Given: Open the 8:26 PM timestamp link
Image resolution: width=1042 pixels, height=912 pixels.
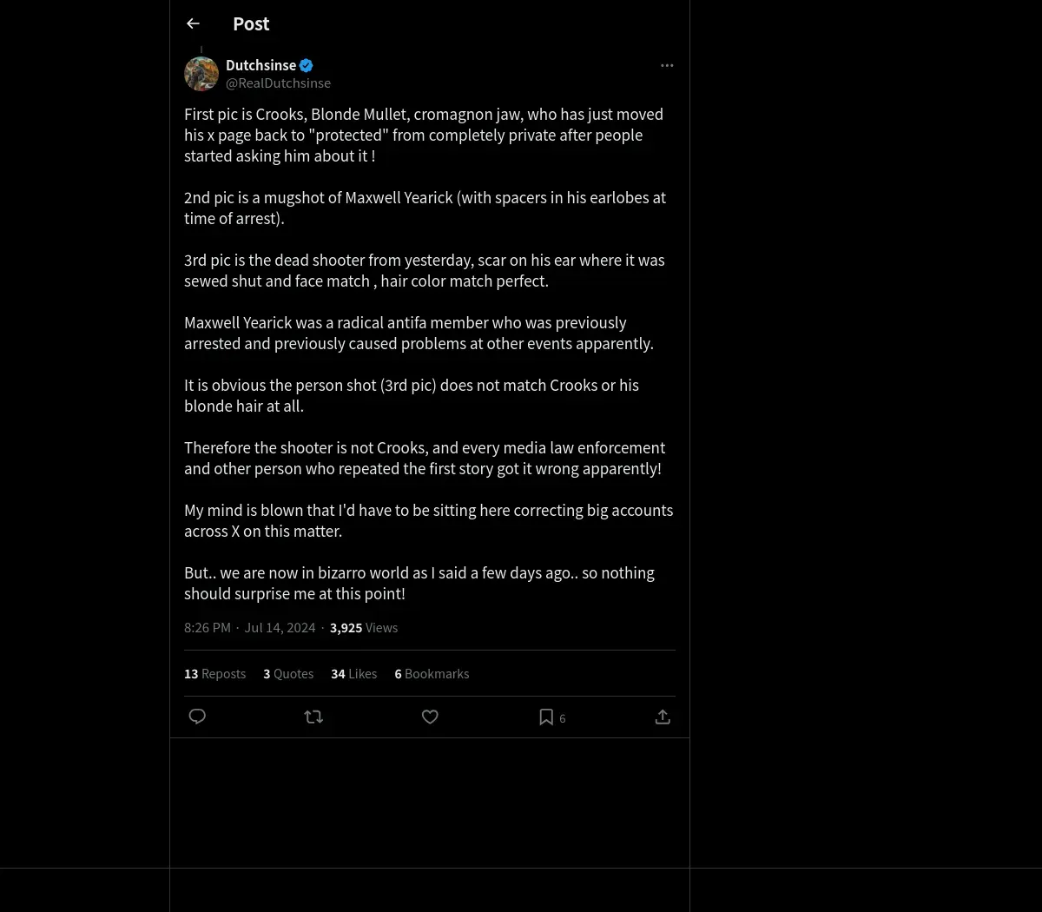Looking at the screenshot, I should click(x=208, y=627).
